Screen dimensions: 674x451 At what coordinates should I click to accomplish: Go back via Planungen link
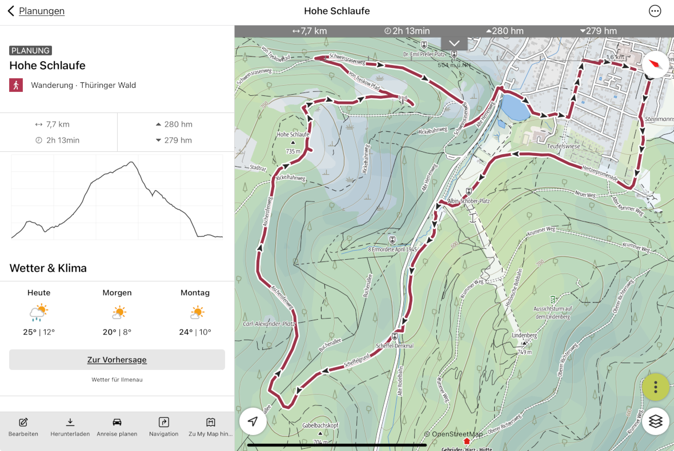click(x=42, y=11)
